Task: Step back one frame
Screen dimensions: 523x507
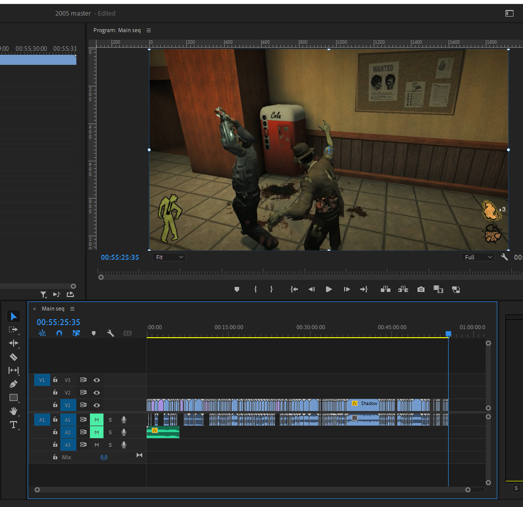Action: coord(311,289)
